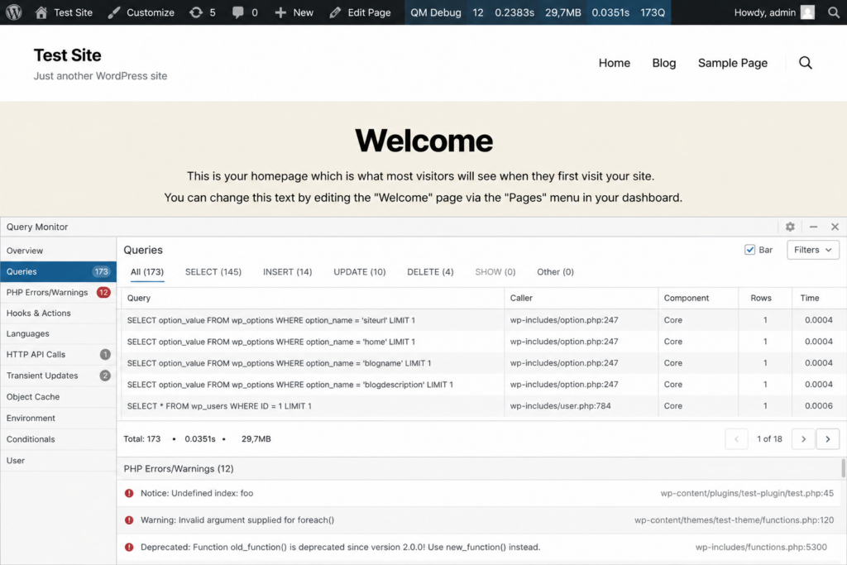Click the error icon beside the Deprecated message
Viewport: 847px width, 565px height.
coord(129,547)
